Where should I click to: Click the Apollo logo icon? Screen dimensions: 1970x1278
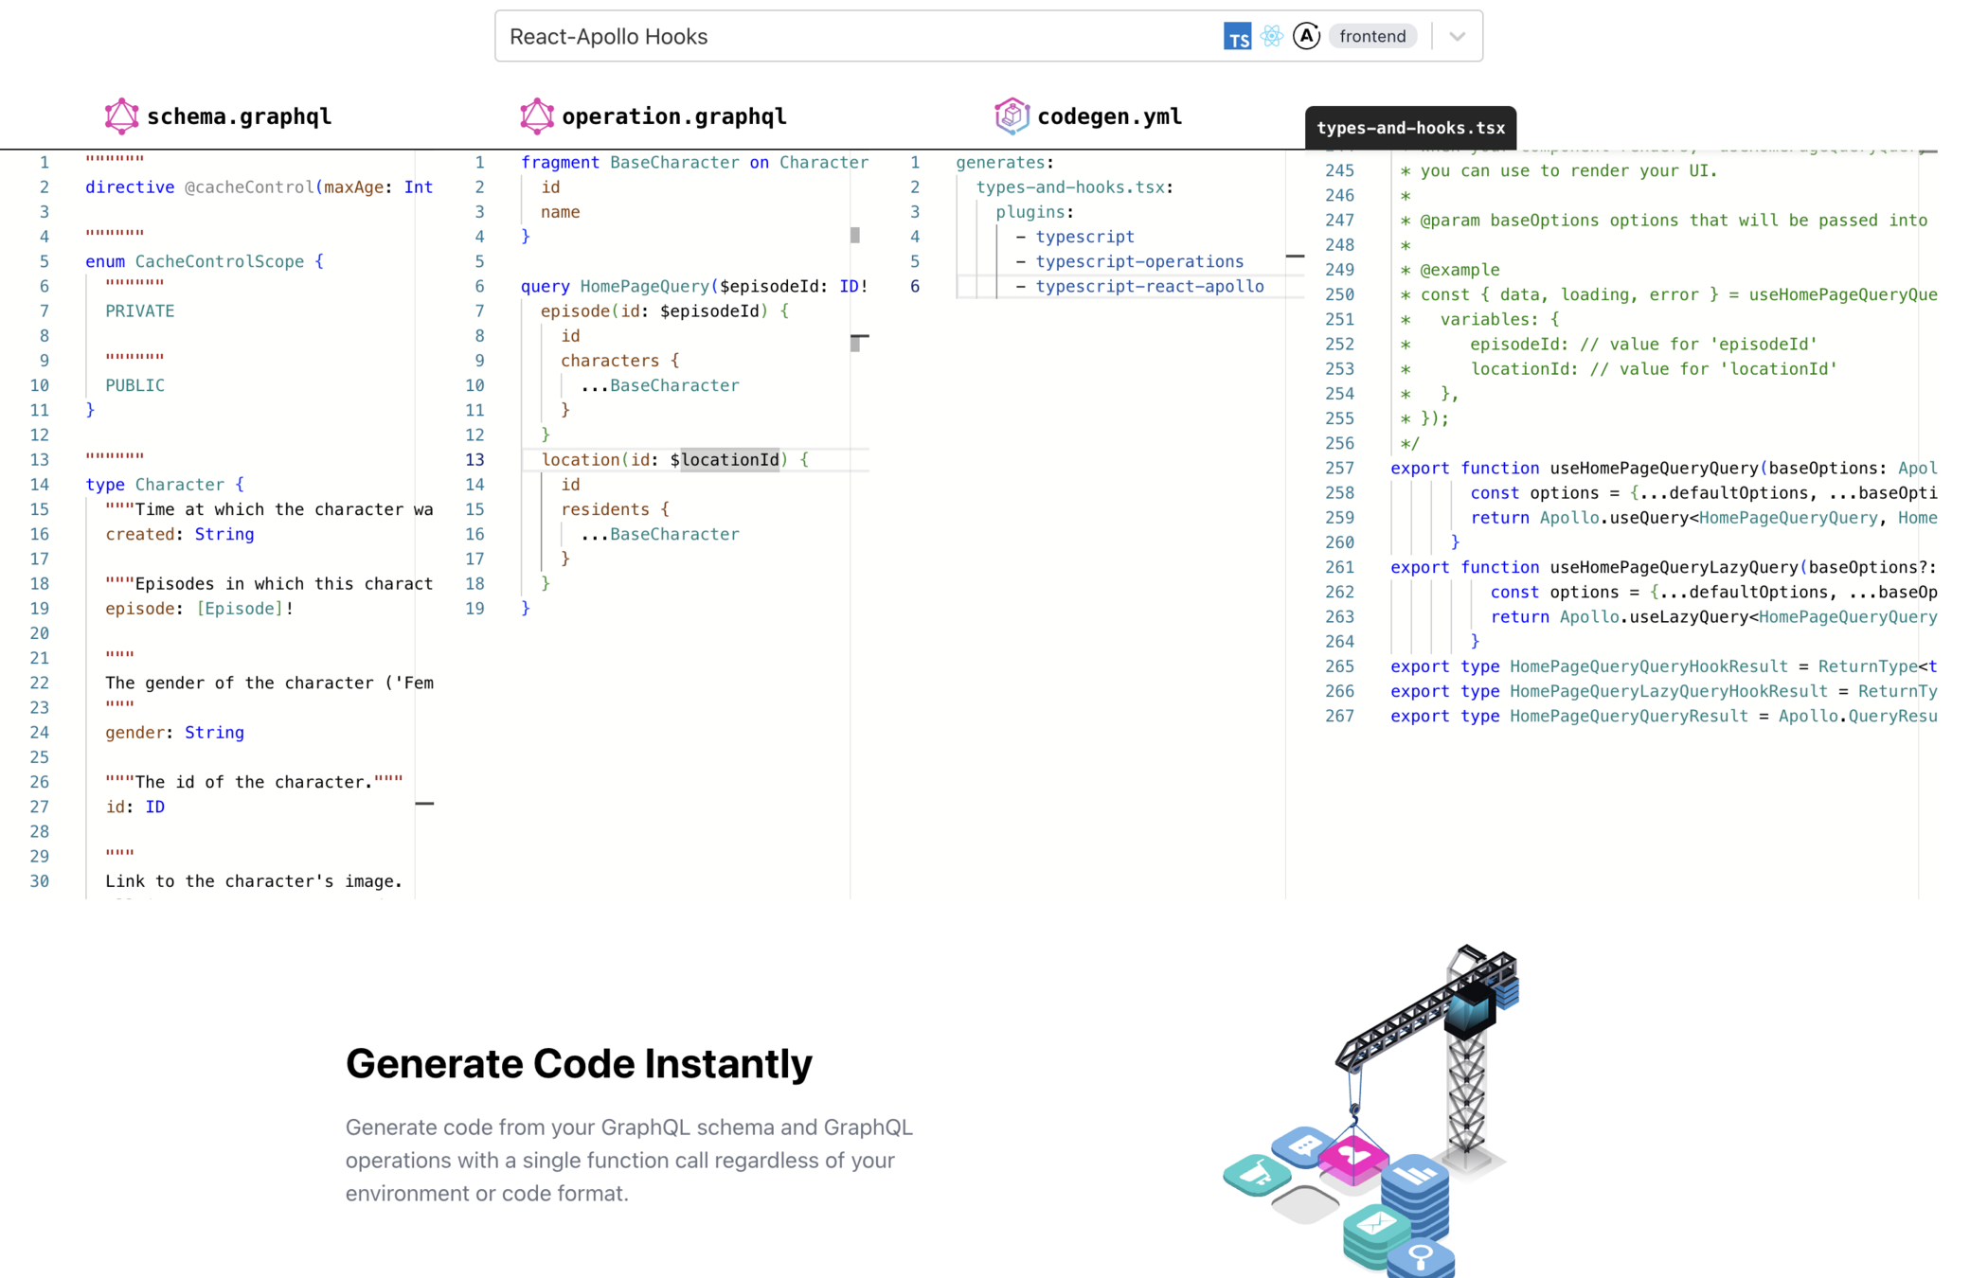pos(1306,36)
